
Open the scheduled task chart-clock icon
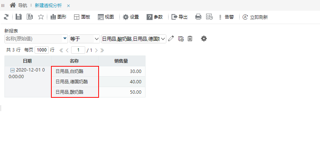click(x=209, y=17)
